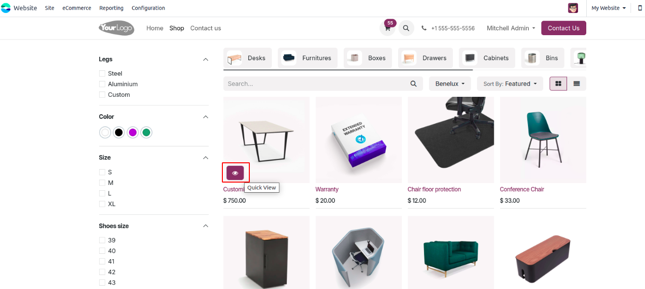Switch to list view layout
This screenshot has width=645, height=289.
(577, 84)
